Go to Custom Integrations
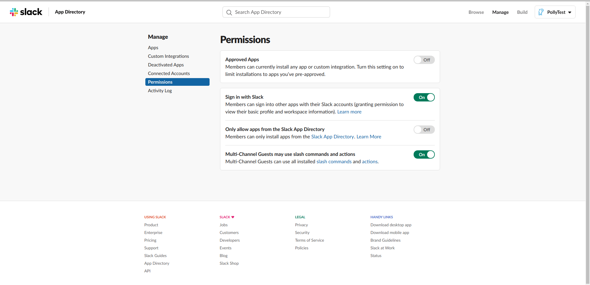 tap(168, 56)
